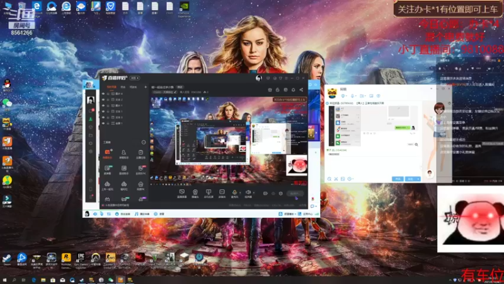Click panda meme thumbnail in stream preview
This screenshot has height=284, width=504.
coord(296,165)
